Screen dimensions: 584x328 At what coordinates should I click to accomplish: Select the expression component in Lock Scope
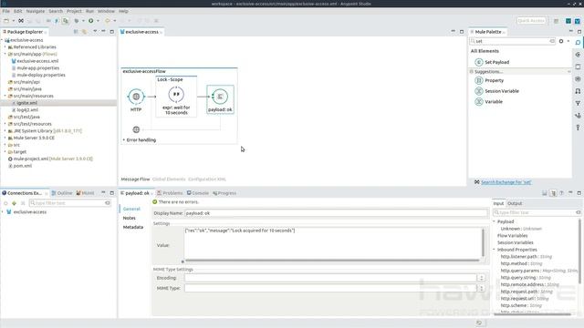coord(176,95)
